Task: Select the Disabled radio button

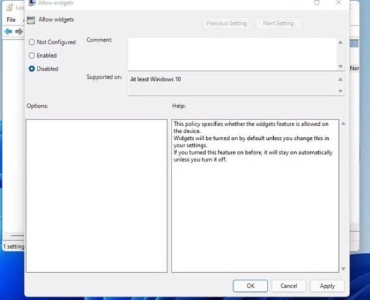Action: tap(32, 69)
